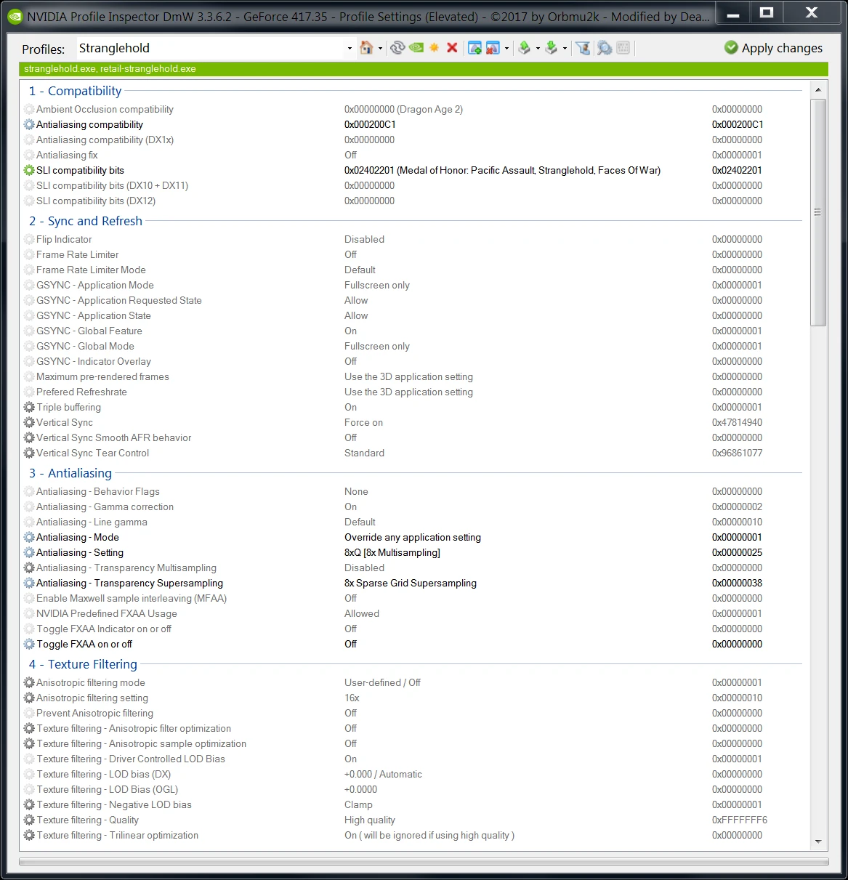
Task: Click the vertical scrollbar down arrow
Action: (818, 841)
